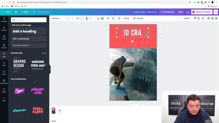Toggle bulleted list formatting

click(x=113, y=18)
